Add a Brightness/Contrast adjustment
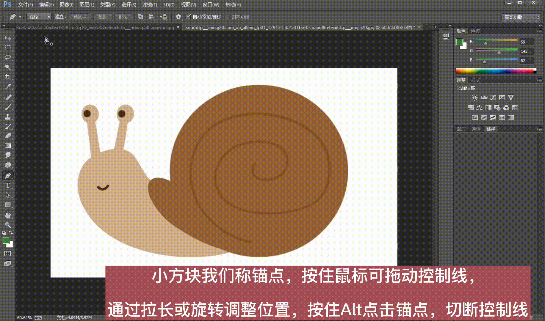The height and width of the screenshot is (321, 545). coord(475,97)
